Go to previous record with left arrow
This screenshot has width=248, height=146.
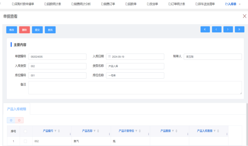coord(217,29)
